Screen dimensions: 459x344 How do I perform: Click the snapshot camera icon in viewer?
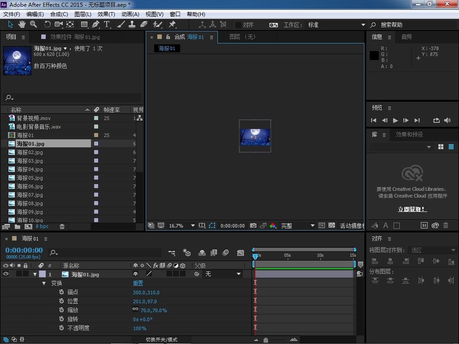(253, 226)
